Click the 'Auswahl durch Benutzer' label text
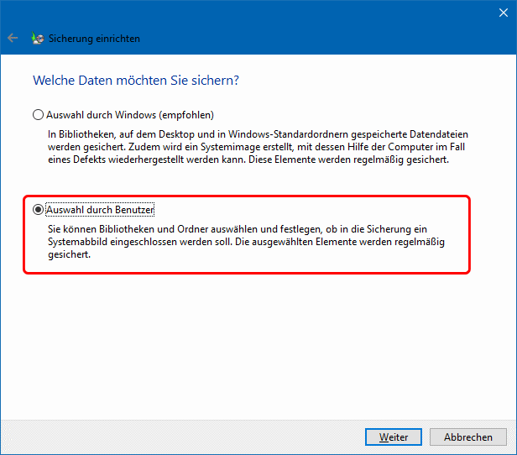The height and width of the screenshot is (455, 517). tap(100, 209)
